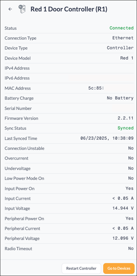Click the Input Voltage 14.944 V reading
Viewport: 137px width, 276px height.
click(x=123, y=208)
